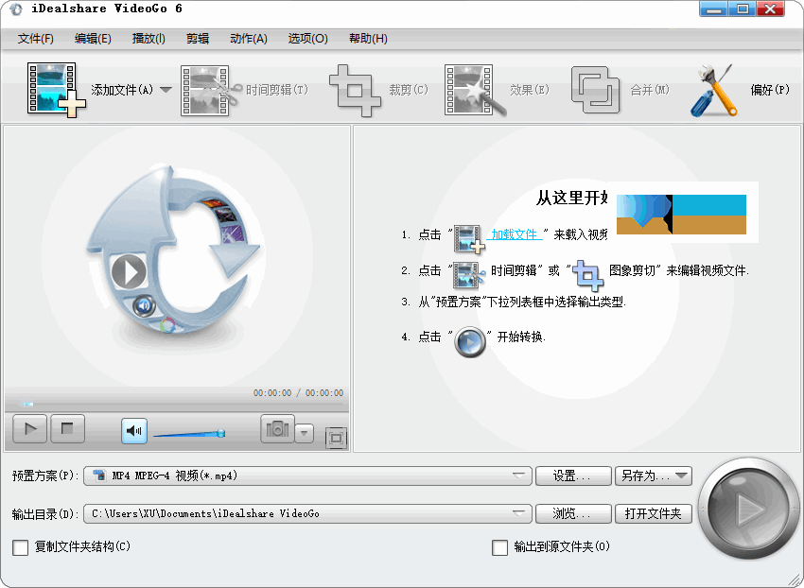Click the stop button in preview controls
Image resolution: width=804 pixels, height=588 pixels.
pos(67,428)
